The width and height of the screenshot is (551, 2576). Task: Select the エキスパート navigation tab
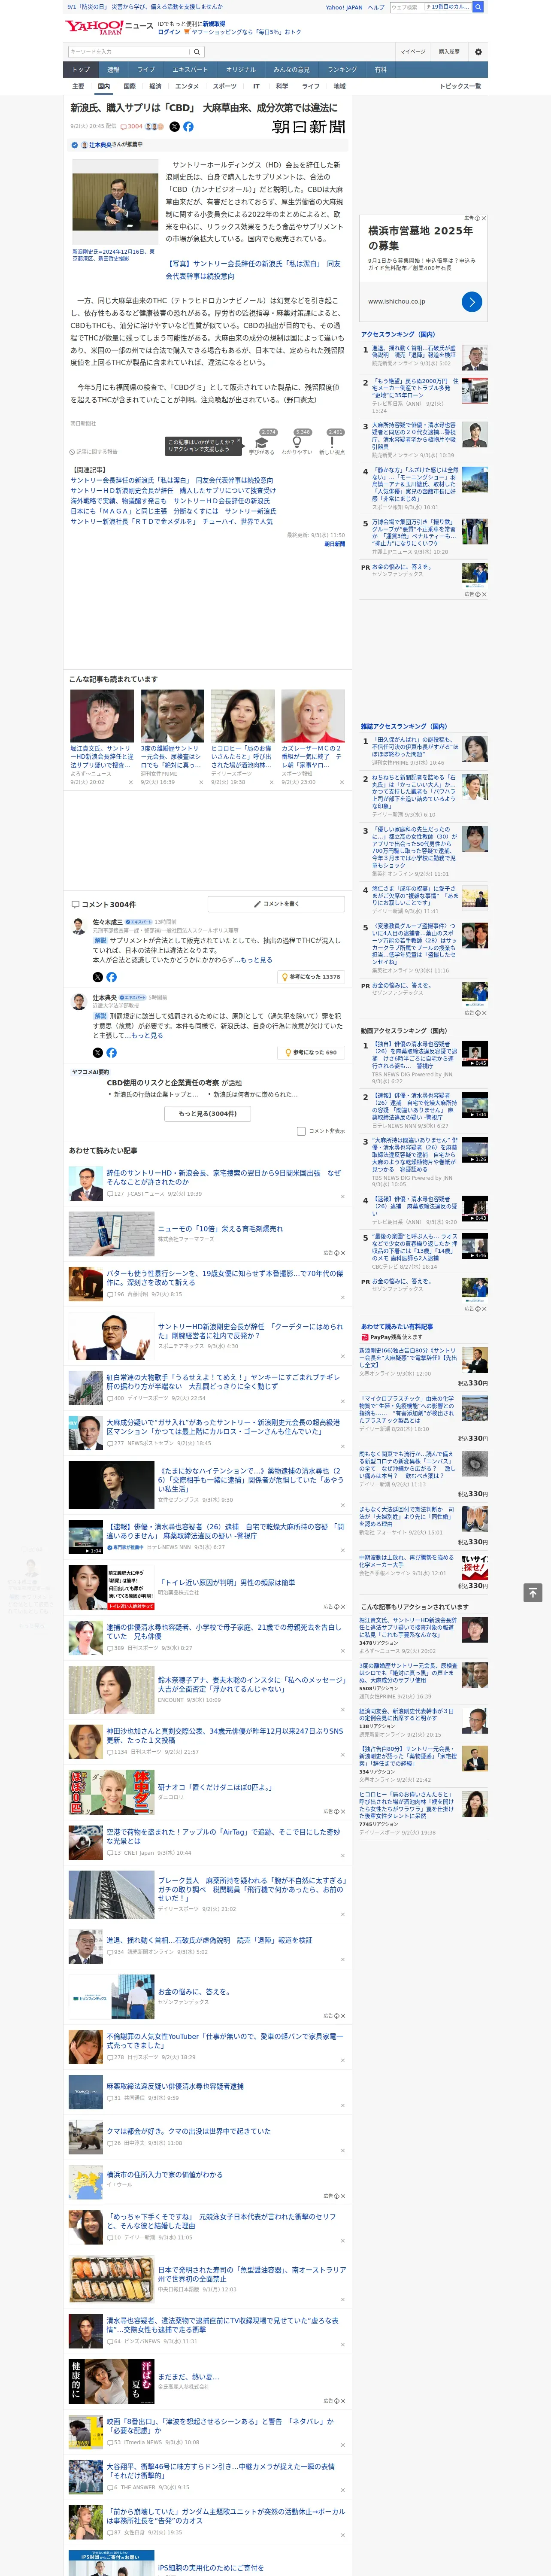coord(190,69)
